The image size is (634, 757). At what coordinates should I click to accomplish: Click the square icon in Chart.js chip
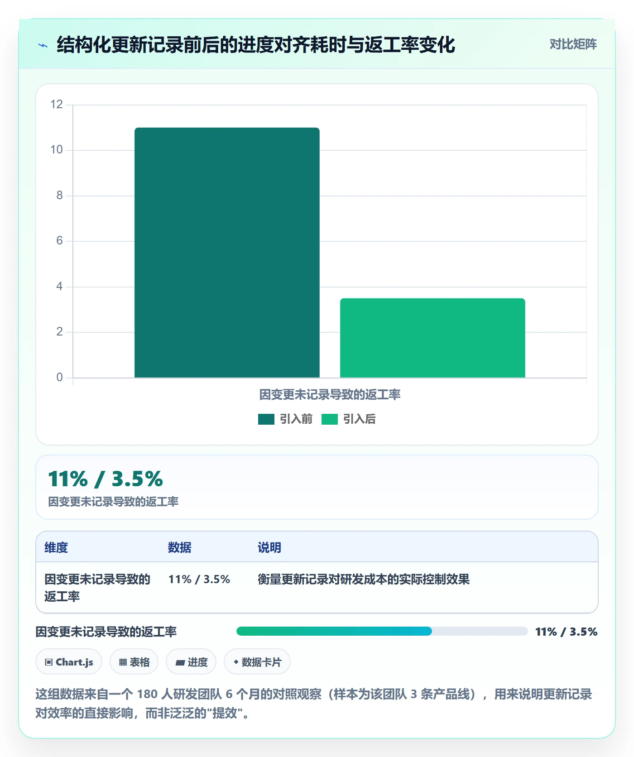point(49,662)
